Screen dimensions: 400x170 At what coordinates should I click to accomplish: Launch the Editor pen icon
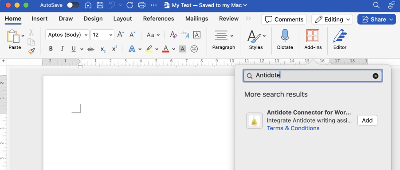[x=340, y=35]
